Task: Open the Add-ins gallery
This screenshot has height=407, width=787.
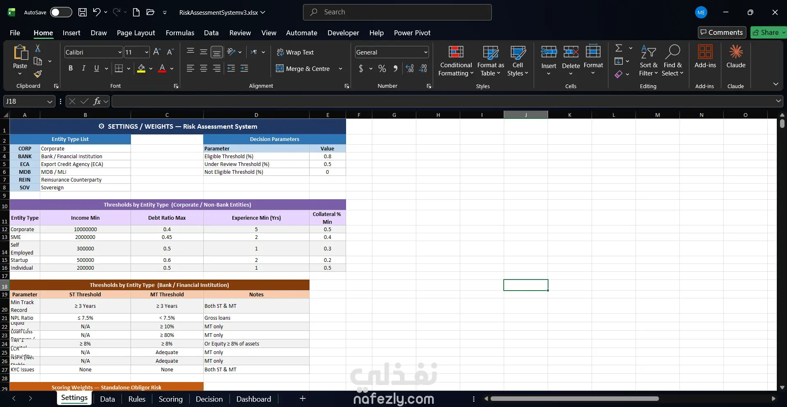Action: (x=705, y=57)
